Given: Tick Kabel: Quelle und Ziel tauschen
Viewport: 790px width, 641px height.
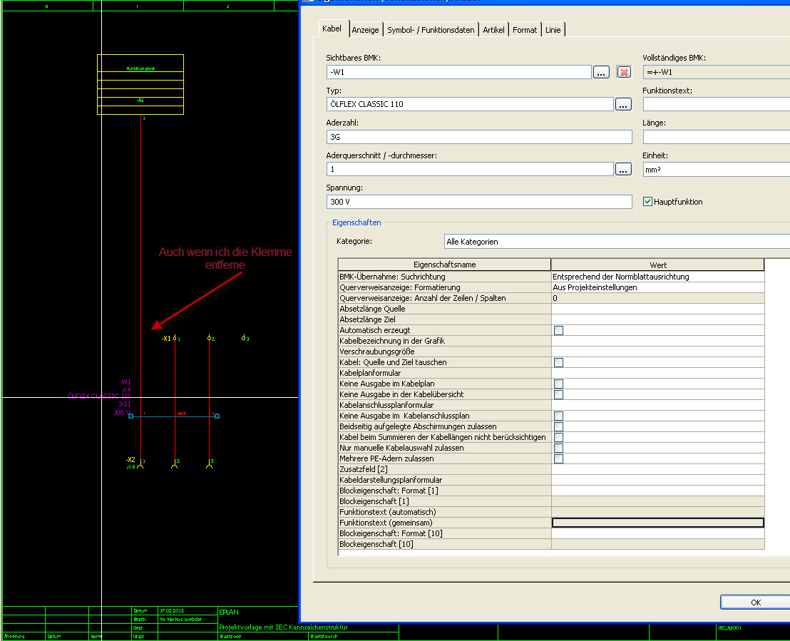Looking at the screenshot, I should click(x=558, y=363).
